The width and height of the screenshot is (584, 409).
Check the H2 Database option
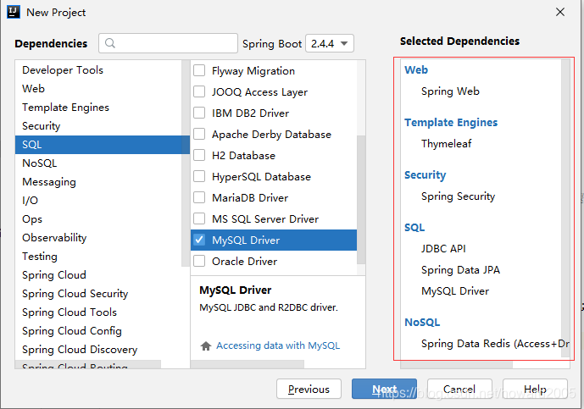tap(199, 155)
